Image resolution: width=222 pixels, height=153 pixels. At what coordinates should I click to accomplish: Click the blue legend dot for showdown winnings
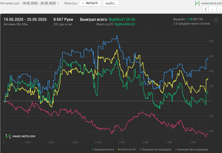[140, 150]
